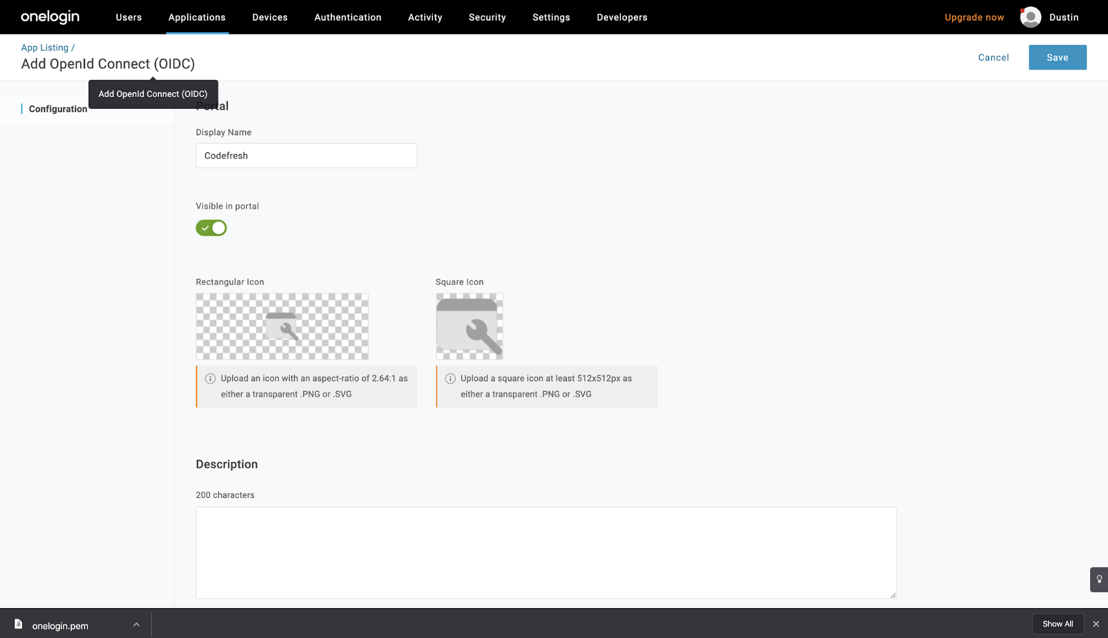Click Dustin's user avatar icon

click(1030, 17)
